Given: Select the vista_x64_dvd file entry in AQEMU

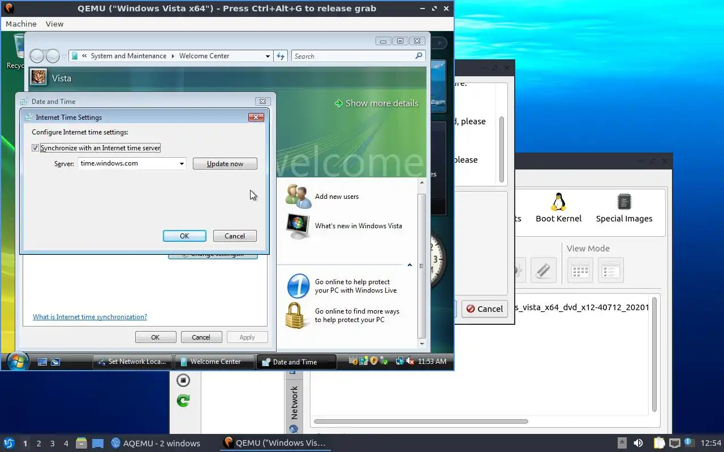Looking at the screenshot, I should point(583,308).
